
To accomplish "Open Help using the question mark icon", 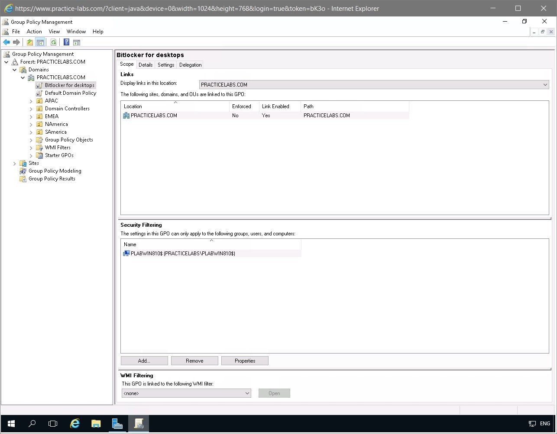I will pyautogui.click(x=66, y=42).
